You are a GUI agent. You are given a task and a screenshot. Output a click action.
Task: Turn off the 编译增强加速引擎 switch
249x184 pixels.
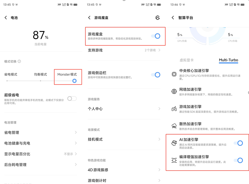(238, 160)
